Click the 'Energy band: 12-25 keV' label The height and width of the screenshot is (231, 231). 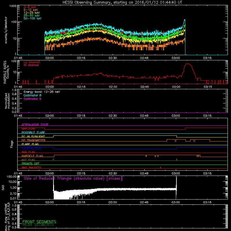click(x=42, y=92)
